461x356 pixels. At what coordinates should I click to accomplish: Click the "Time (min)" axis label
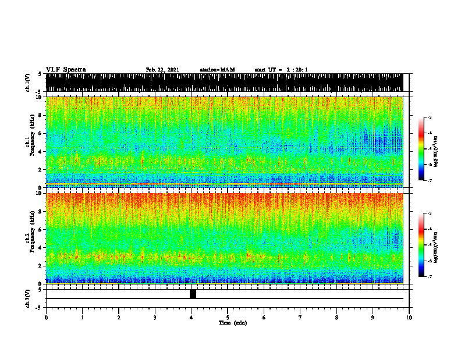tap(233, 323)
